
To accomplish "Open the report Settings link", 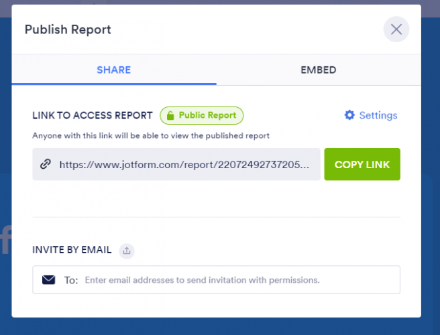I will point(378,115).
